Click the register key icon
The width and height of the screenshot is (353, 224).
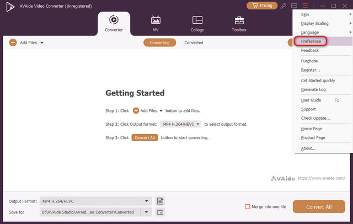(284, 6)
